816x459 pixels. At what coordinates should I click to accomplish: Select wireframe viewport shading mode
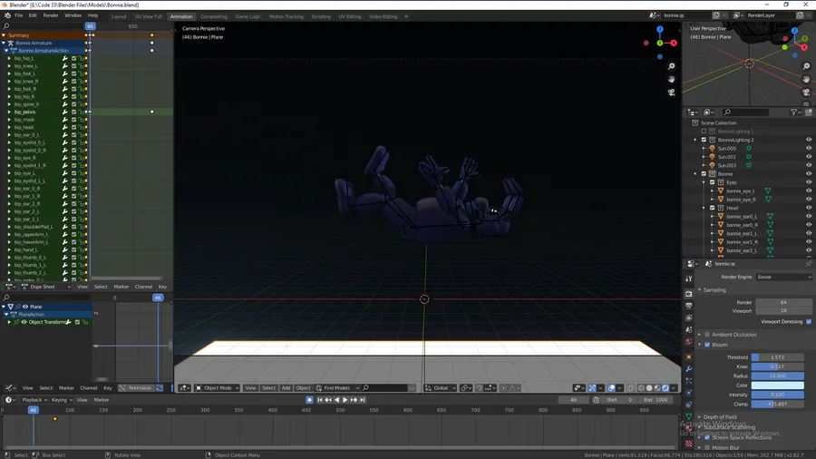click(x=641, y=387)
